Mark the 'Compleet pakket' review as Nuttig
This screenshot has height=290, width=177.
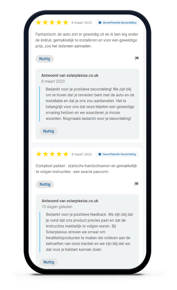(45, 184)
